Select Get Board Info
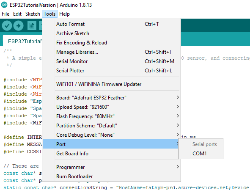 pyautogui.click(x=112, y=154)
